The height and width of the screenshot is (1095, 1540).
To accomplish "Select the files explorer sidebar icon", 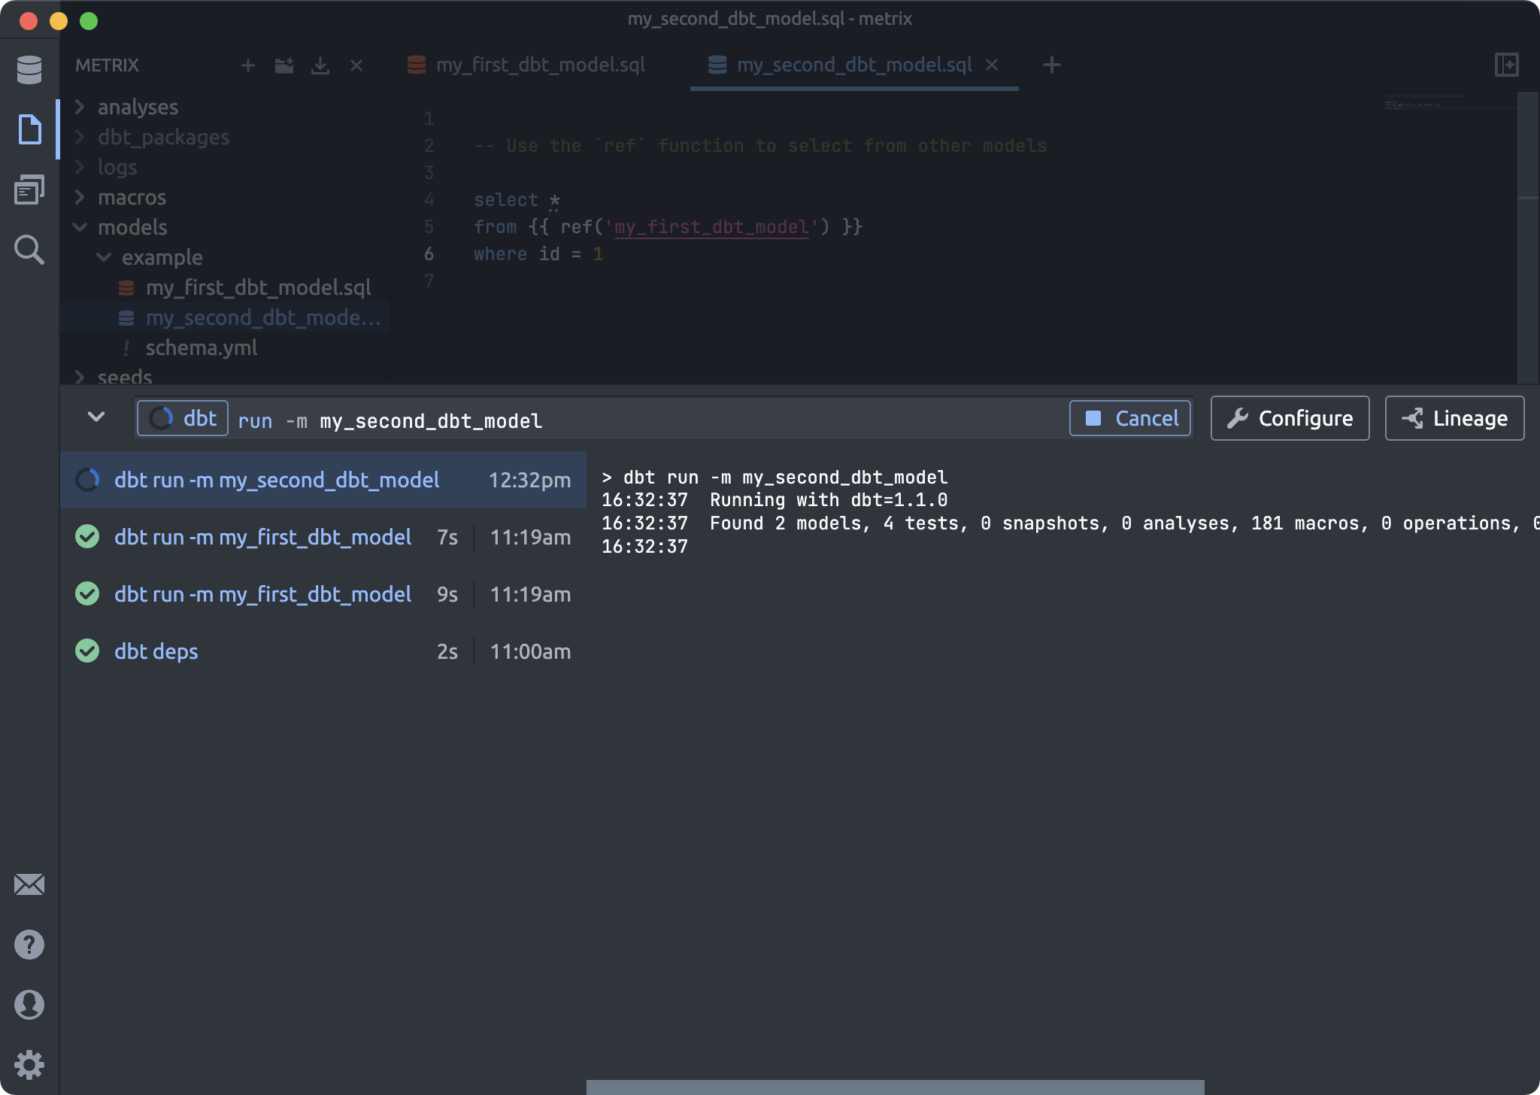I will coord(29,129).
